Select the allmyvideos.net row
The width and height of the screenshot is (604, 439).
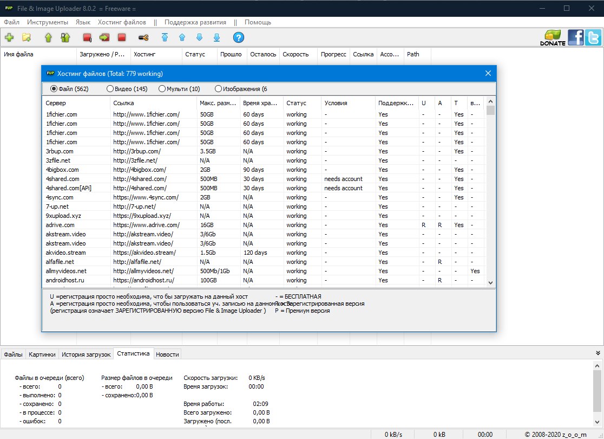point(264,271)
